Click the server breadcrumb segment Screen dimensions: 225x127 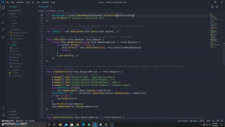click(41, 11)
